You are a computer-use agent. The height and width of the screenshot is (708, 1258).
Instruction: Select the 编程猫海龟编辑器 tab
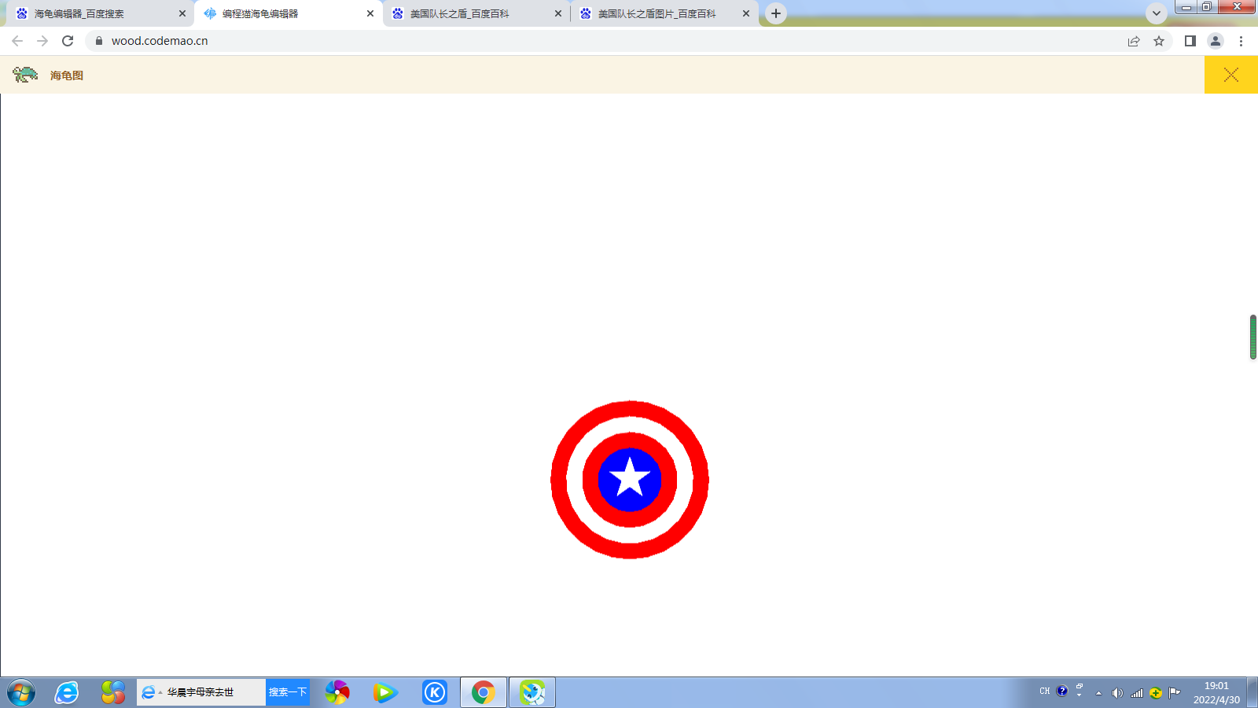(x=288, y=13)
